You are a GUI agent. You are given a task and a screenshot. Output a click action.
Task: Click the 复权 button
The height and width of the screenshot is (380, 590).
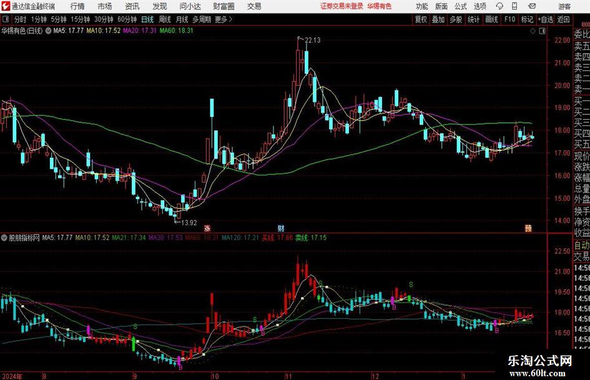(421, 19)
